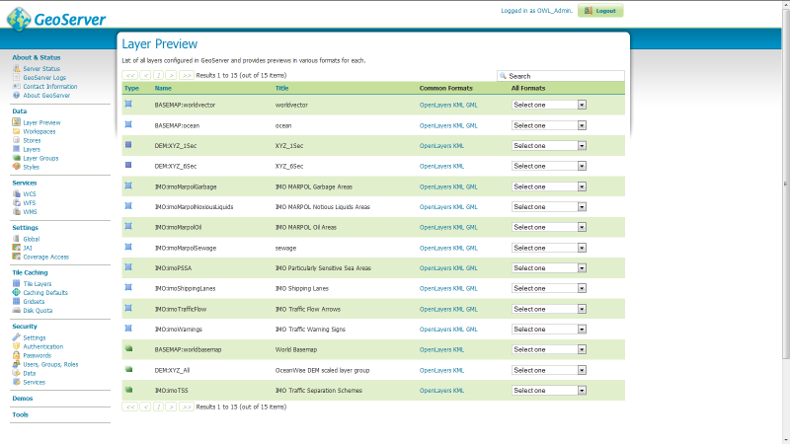Click the Stores icon

pos(17,140)
